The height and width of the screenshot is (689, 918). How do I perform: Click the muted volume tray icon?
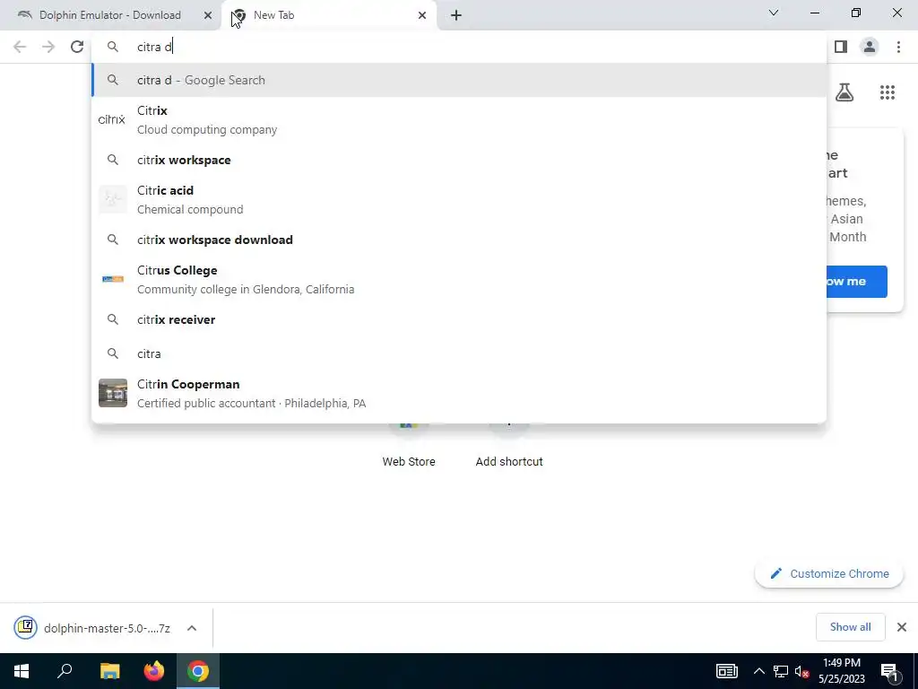click(801, 671)
